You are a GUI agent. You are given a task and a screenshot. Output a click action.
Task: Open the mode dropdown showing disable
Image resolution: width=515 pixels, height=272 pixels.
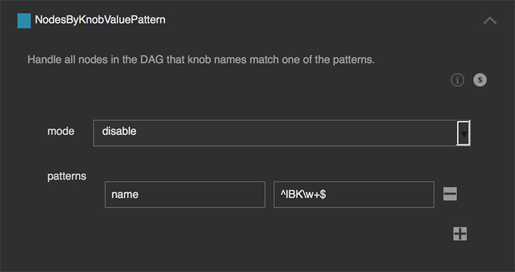click(275, 132)
